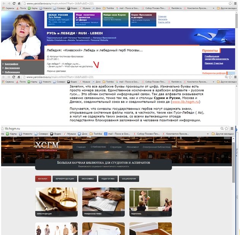Click the reload icon in the middle browser toolbar
The image size is (240, 235).
click(x=14, y=77)
